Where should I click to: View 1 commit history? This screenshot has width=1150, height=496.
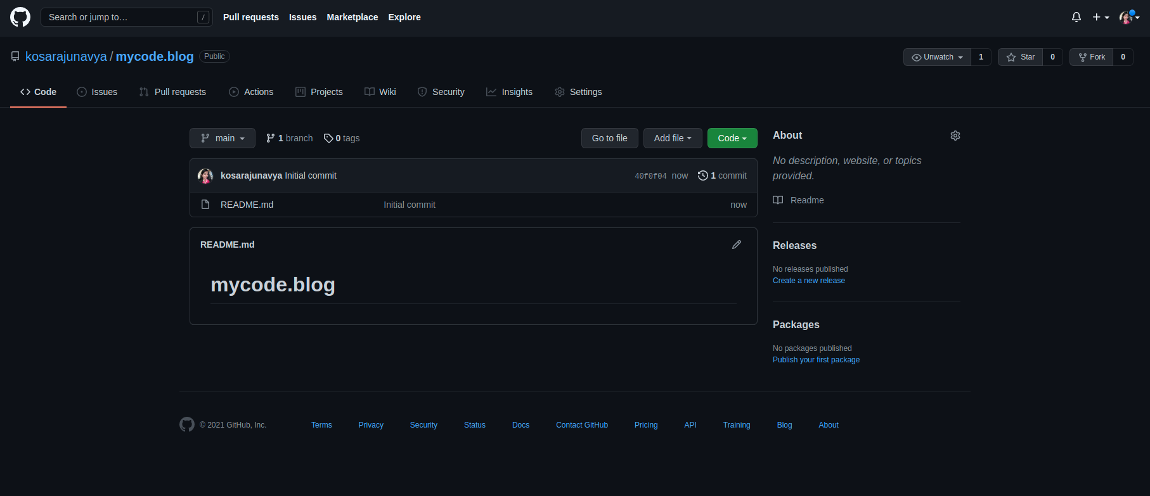click(722, 175)
